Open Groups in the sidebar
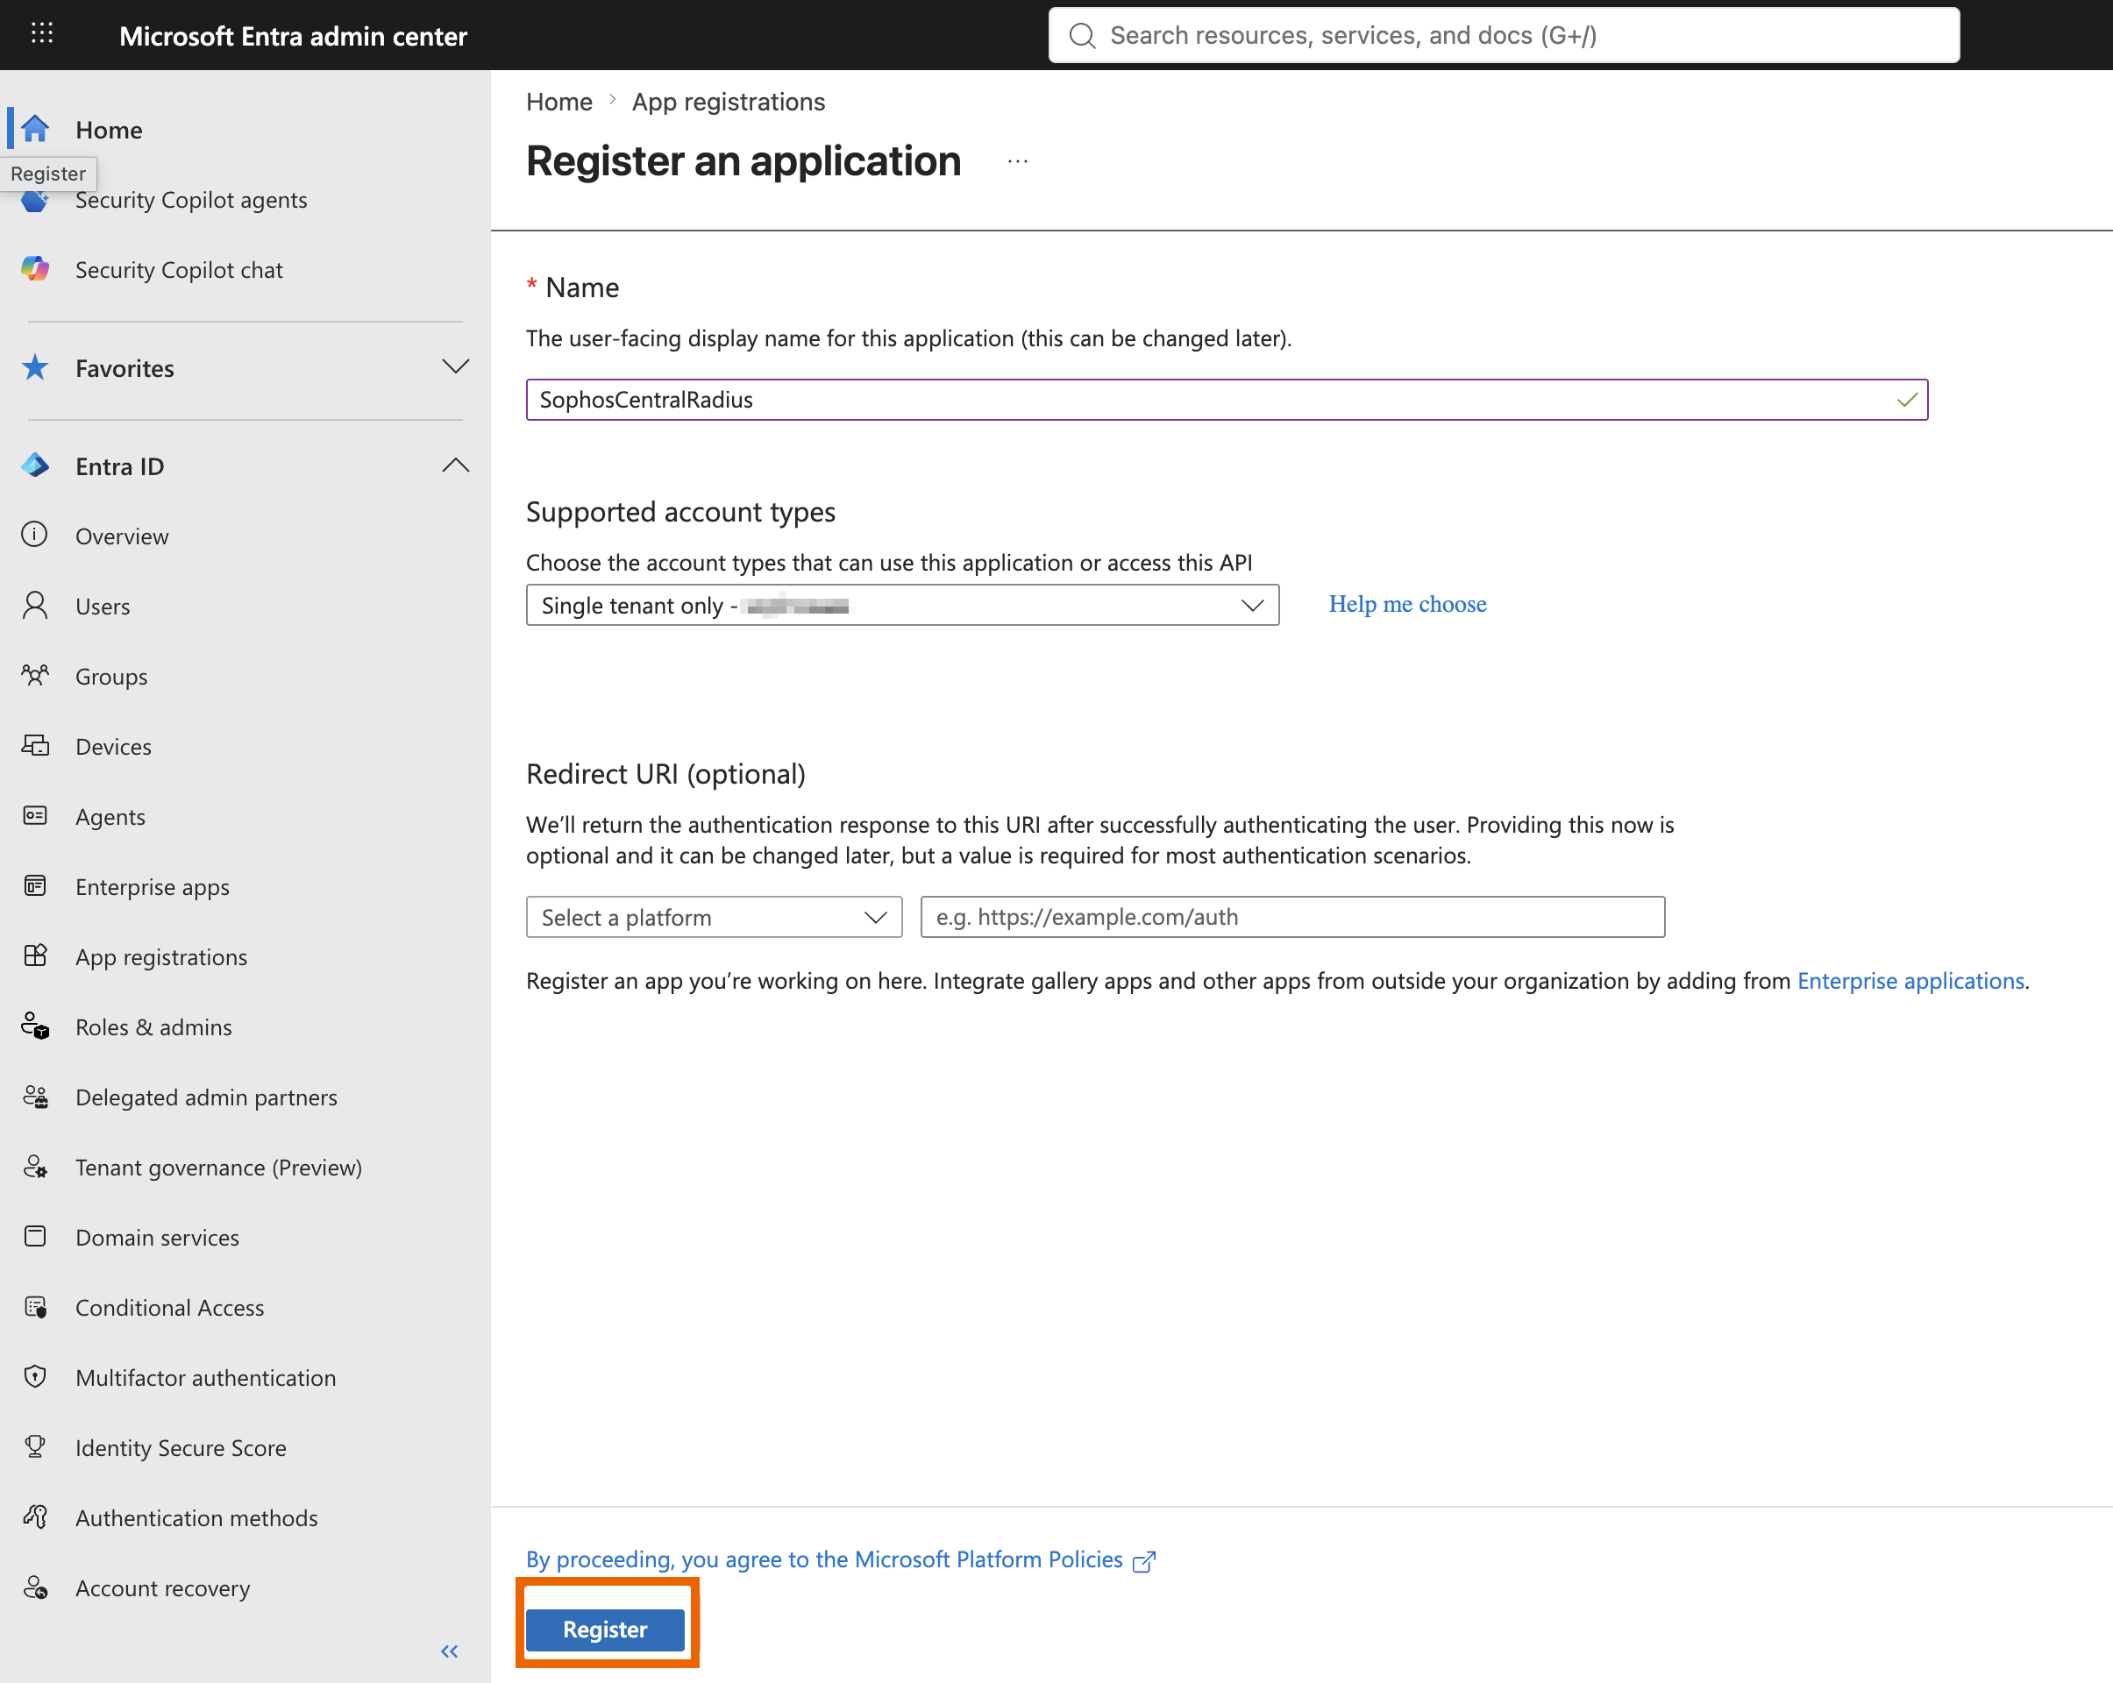Image resolution: width=2113 pixels, height=1683 pixels. [x=111, y=677]
